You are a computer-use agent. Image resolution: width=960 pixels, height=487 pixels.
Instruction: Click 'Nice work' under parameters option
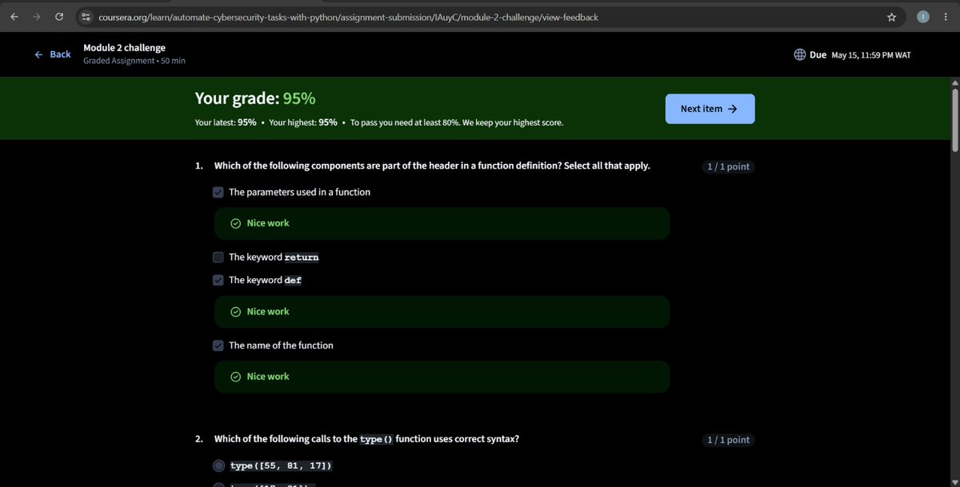pyautogui.click(x=268, y=223)
